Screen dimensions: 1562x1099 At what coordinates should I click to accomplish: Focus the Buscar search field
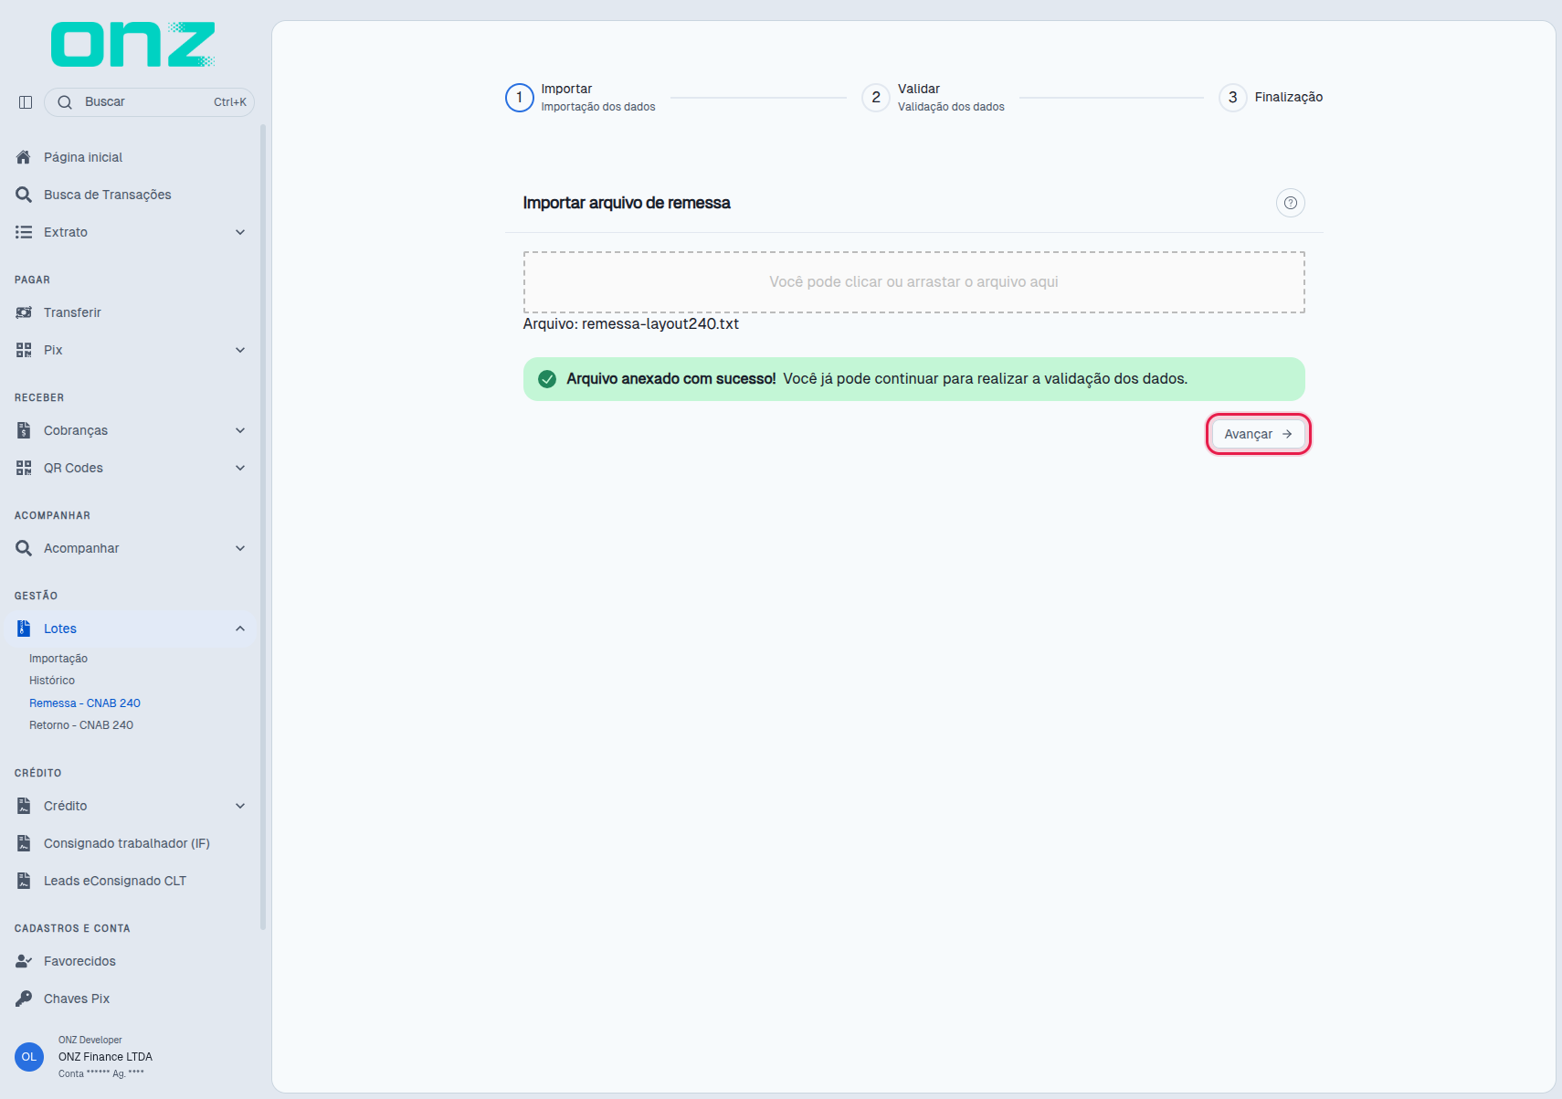coord(149,102)
